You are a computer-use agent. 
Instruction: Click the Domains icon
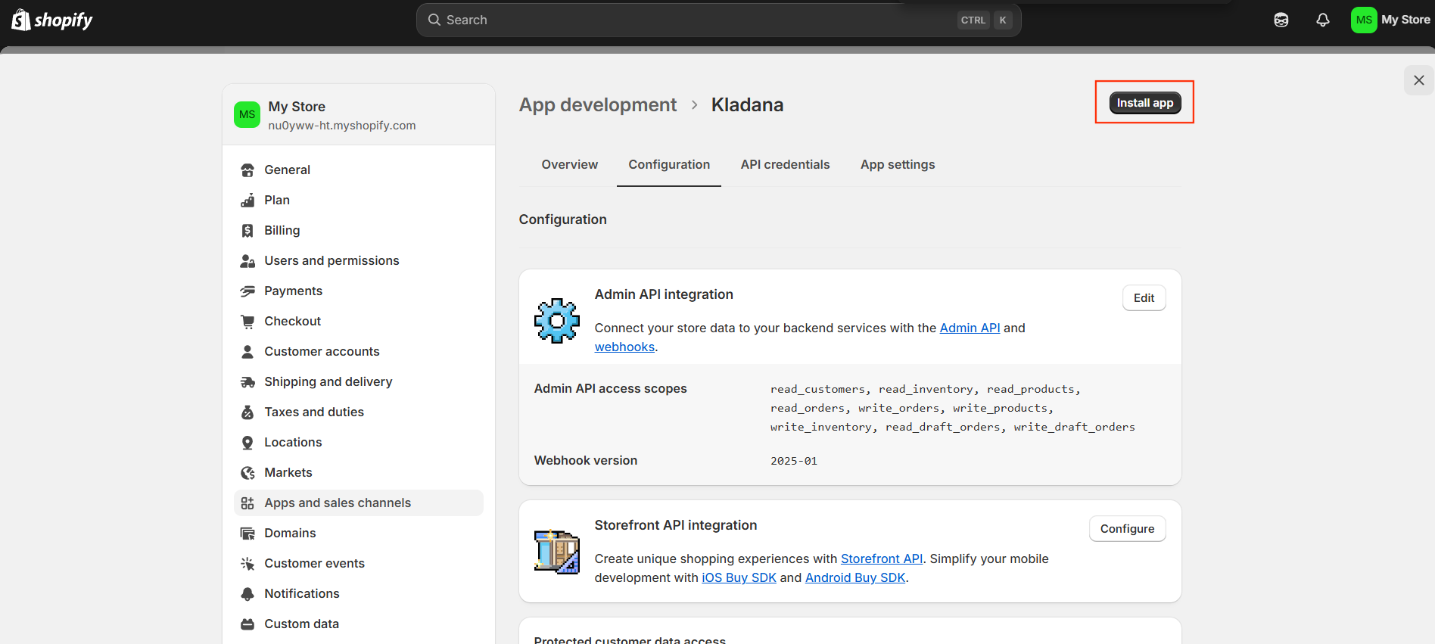pyautogui.click(x=247, y=534)
